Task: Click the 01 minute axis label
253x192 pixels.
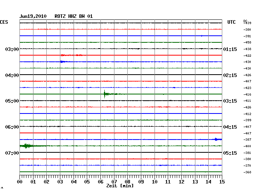Action: [x=33, y=182]
